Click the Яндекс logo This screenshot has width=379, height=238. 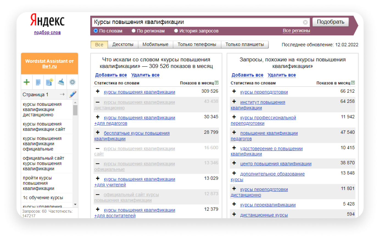tap(47, 21)
